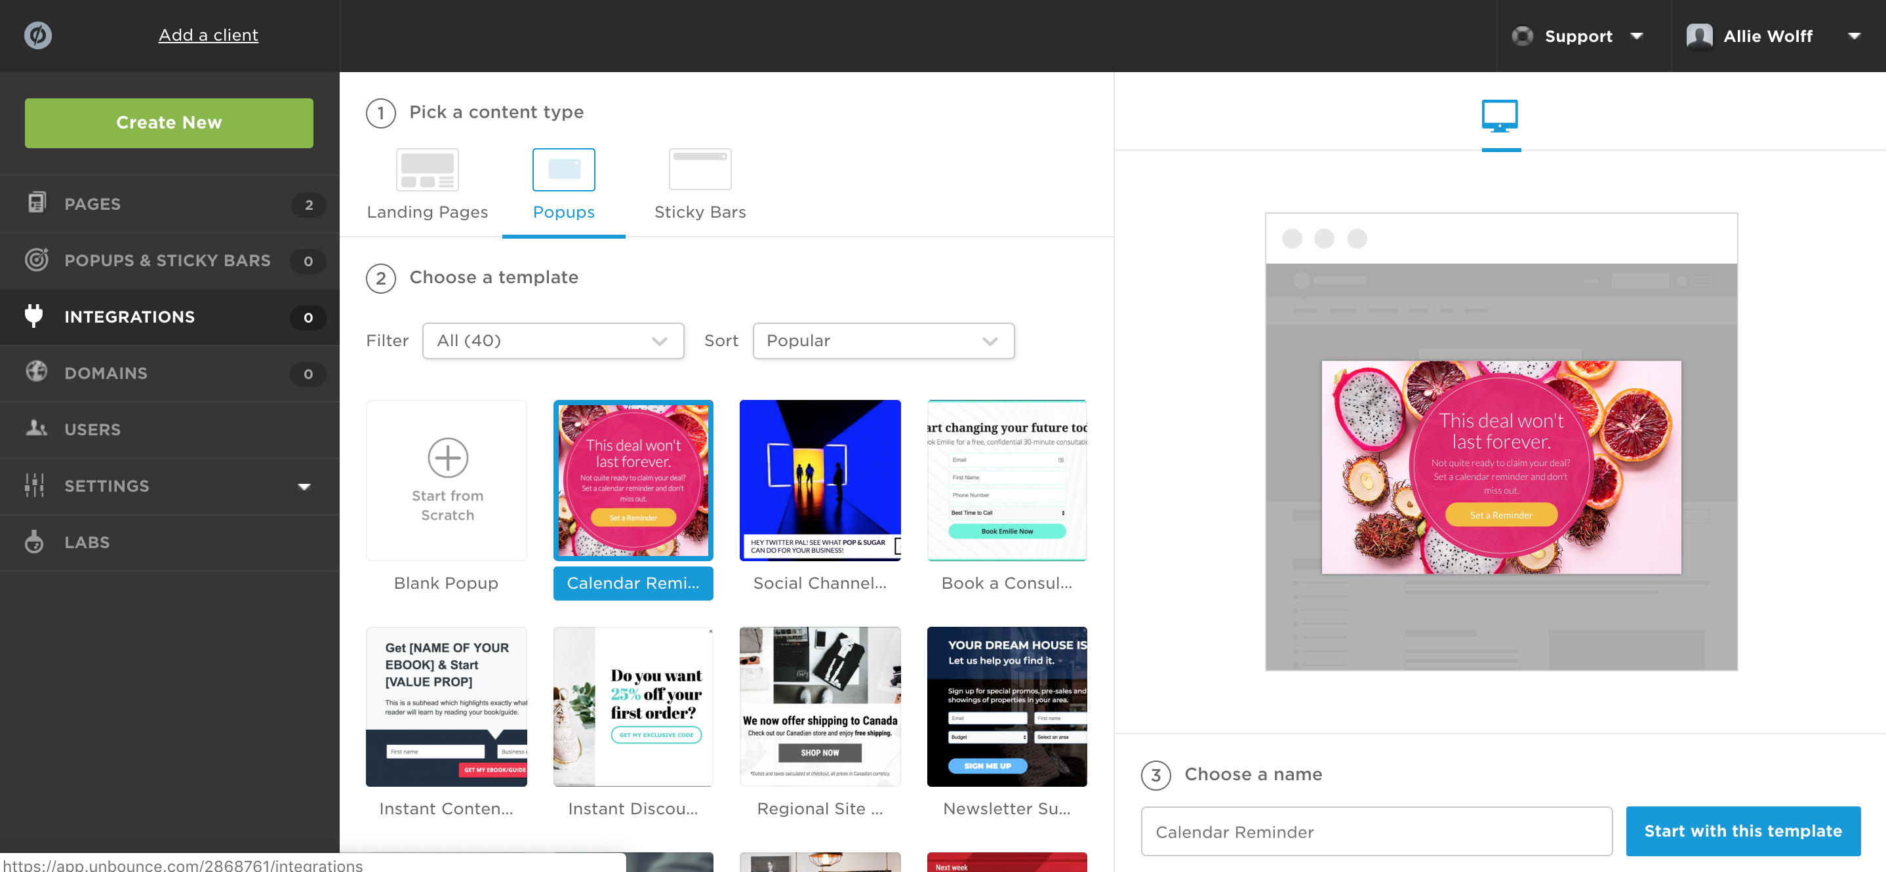Expand the Support dropdown arrow
Viewport: 1886px width, 872px height.
(x=1637, y=36)
